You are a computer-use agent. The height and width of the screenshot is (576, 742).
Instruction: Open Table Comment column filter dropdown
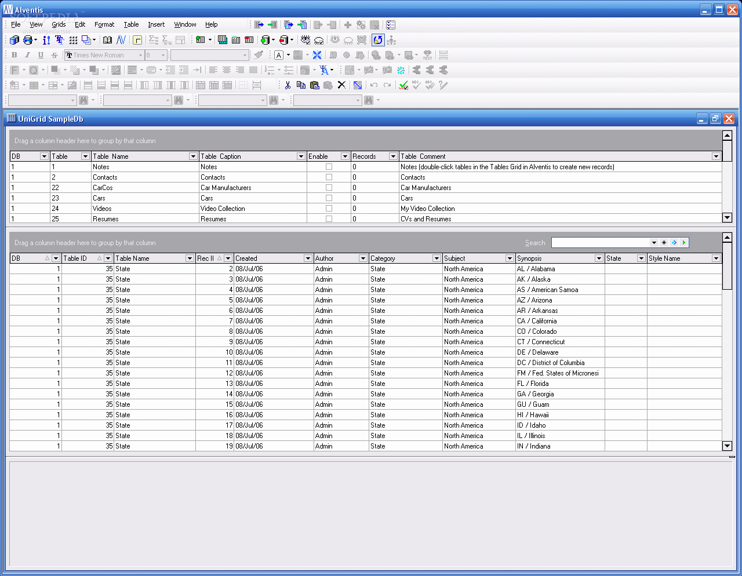pos(716,156)
